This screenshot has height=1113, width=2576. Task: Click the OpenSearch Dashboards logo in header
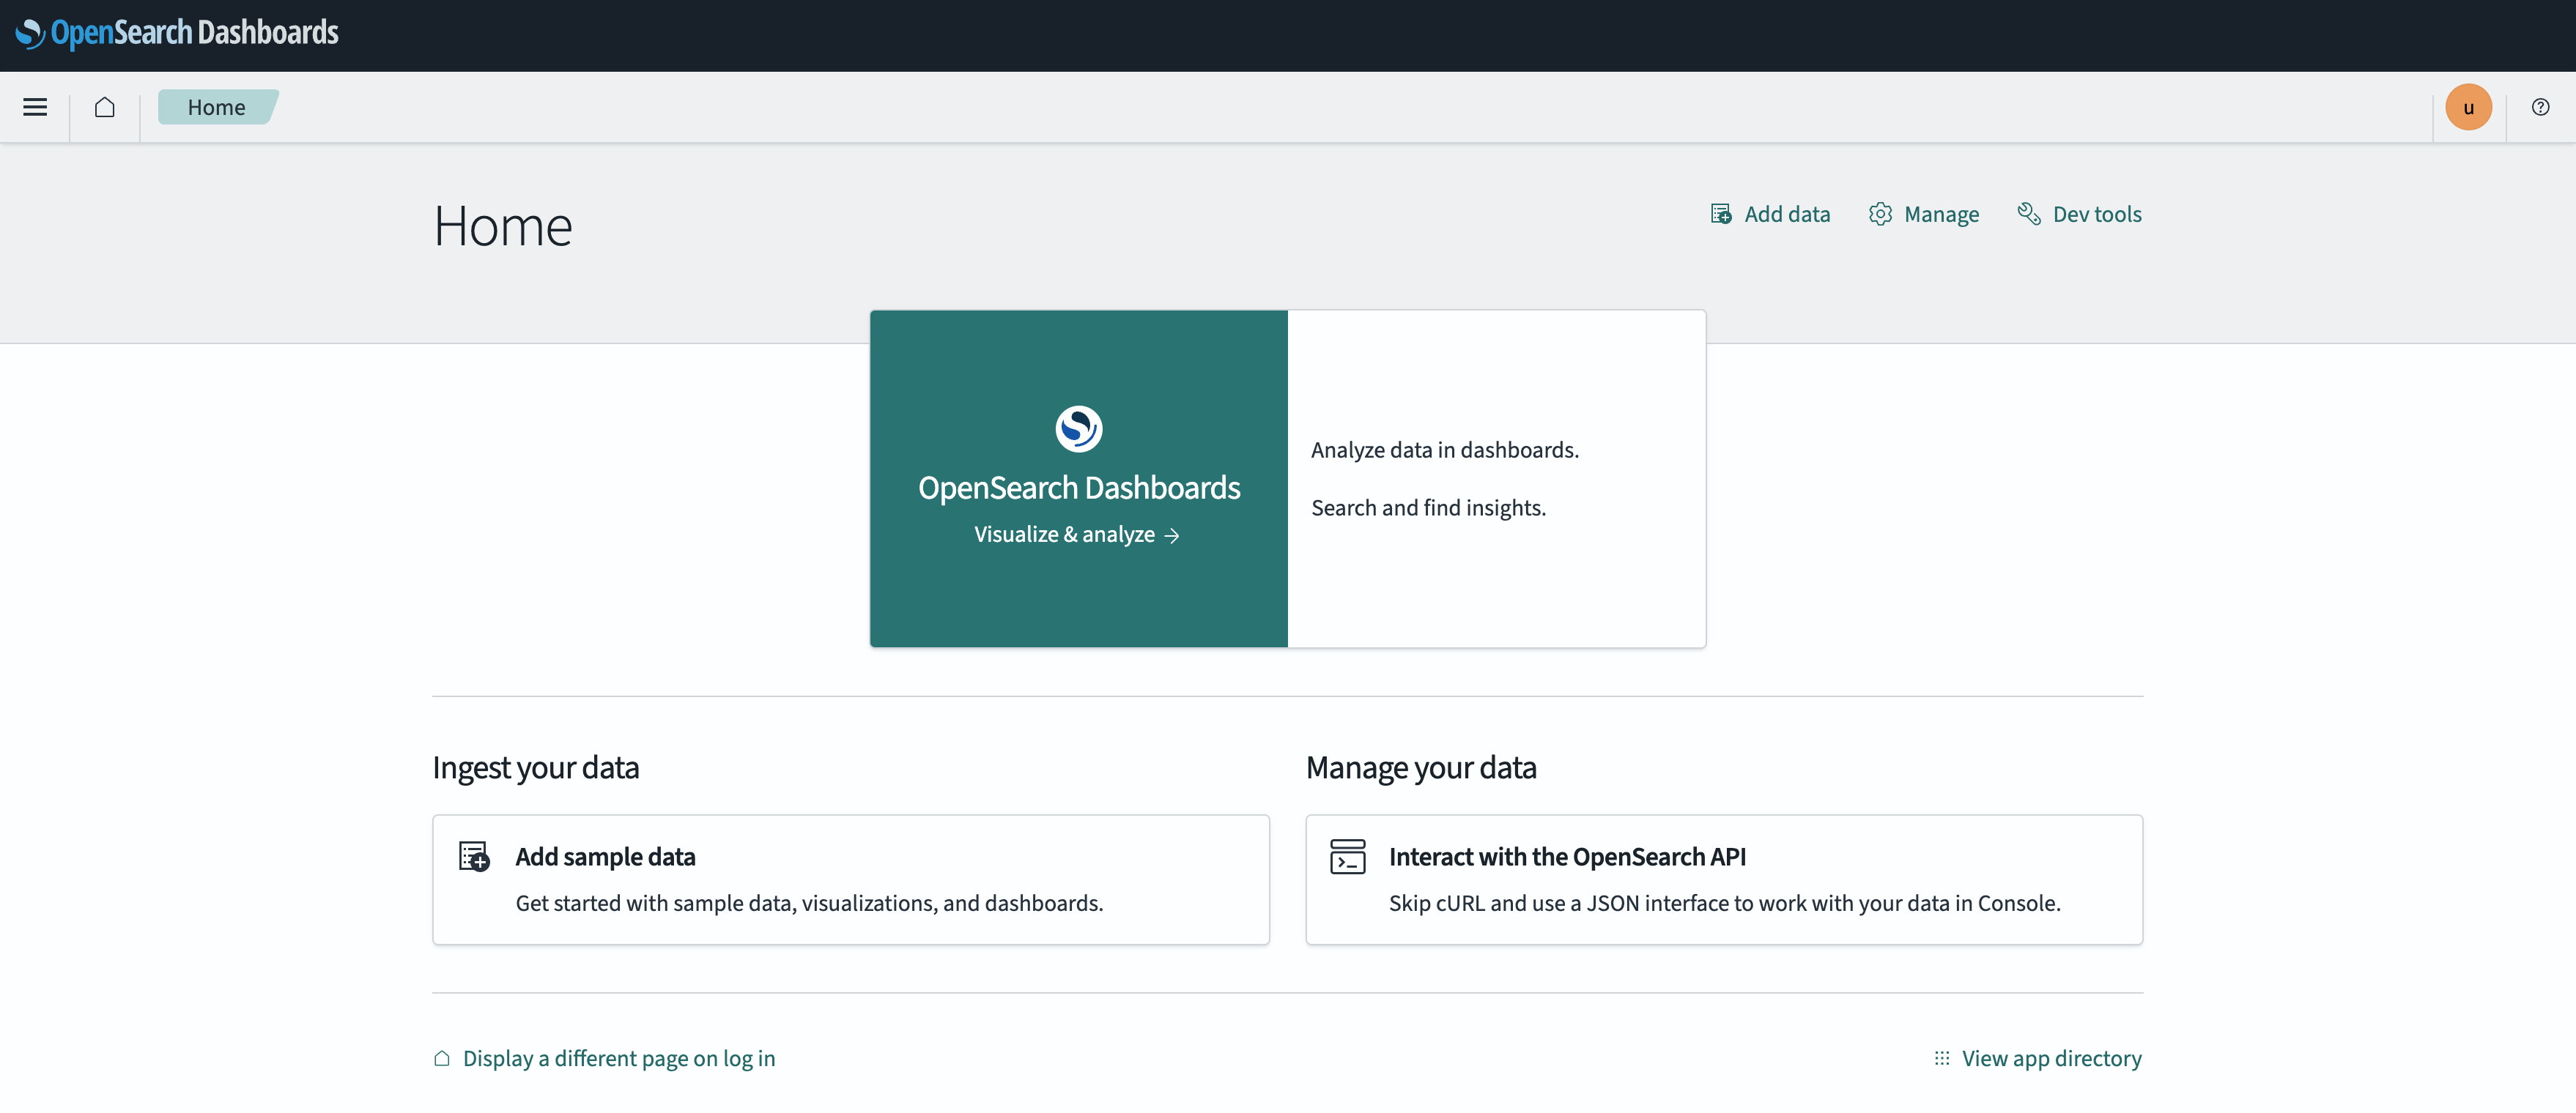[x=177, y=33]
